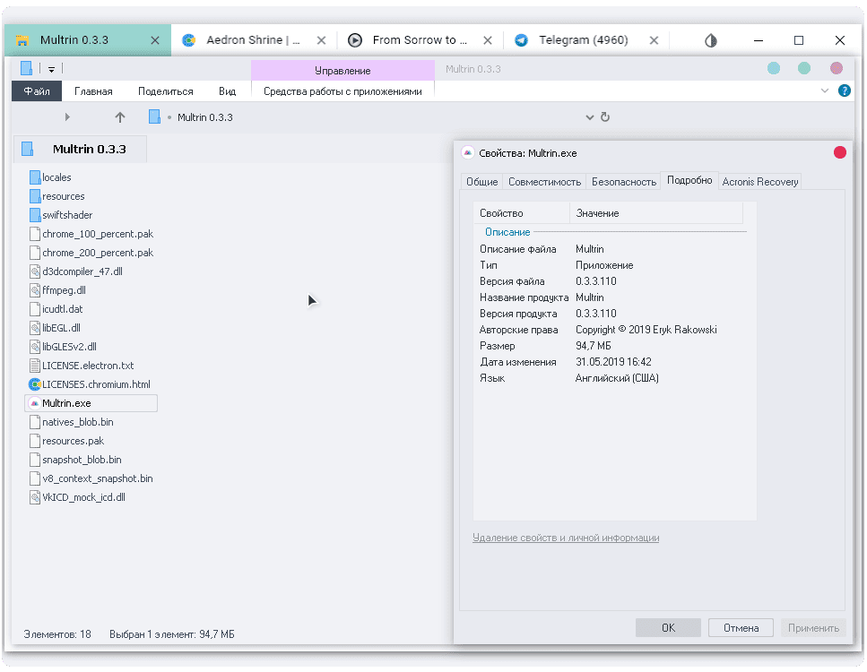Expand the ribbon with the chevron

825,90
